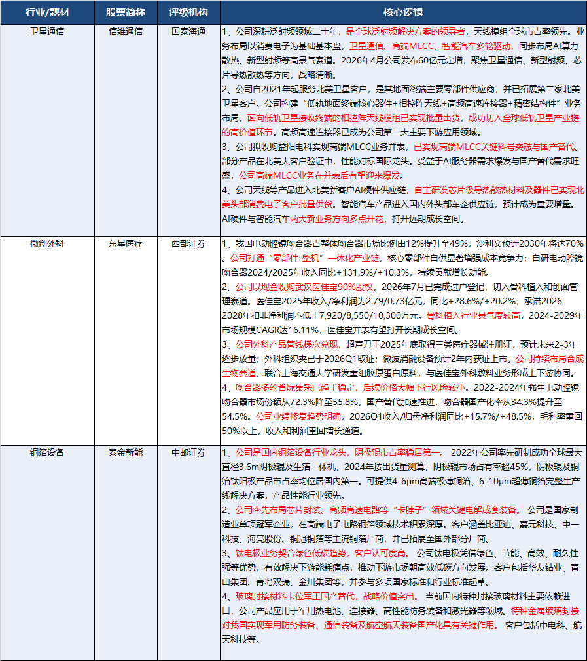Click the 行业/题材 column header

click(47, 12)
